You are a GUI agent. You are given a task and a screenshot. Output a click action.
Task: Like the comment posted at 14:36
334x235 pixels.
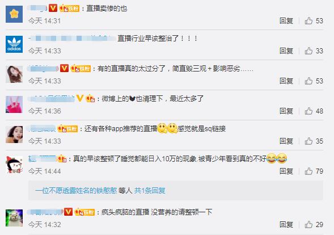coord(308,111)
